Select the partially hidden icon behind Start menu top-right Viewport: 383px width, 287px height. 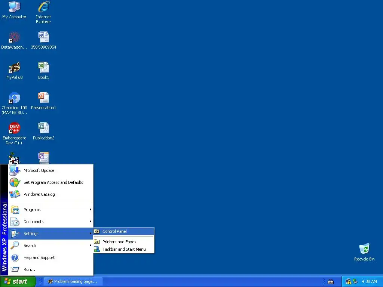click(43, 158)
